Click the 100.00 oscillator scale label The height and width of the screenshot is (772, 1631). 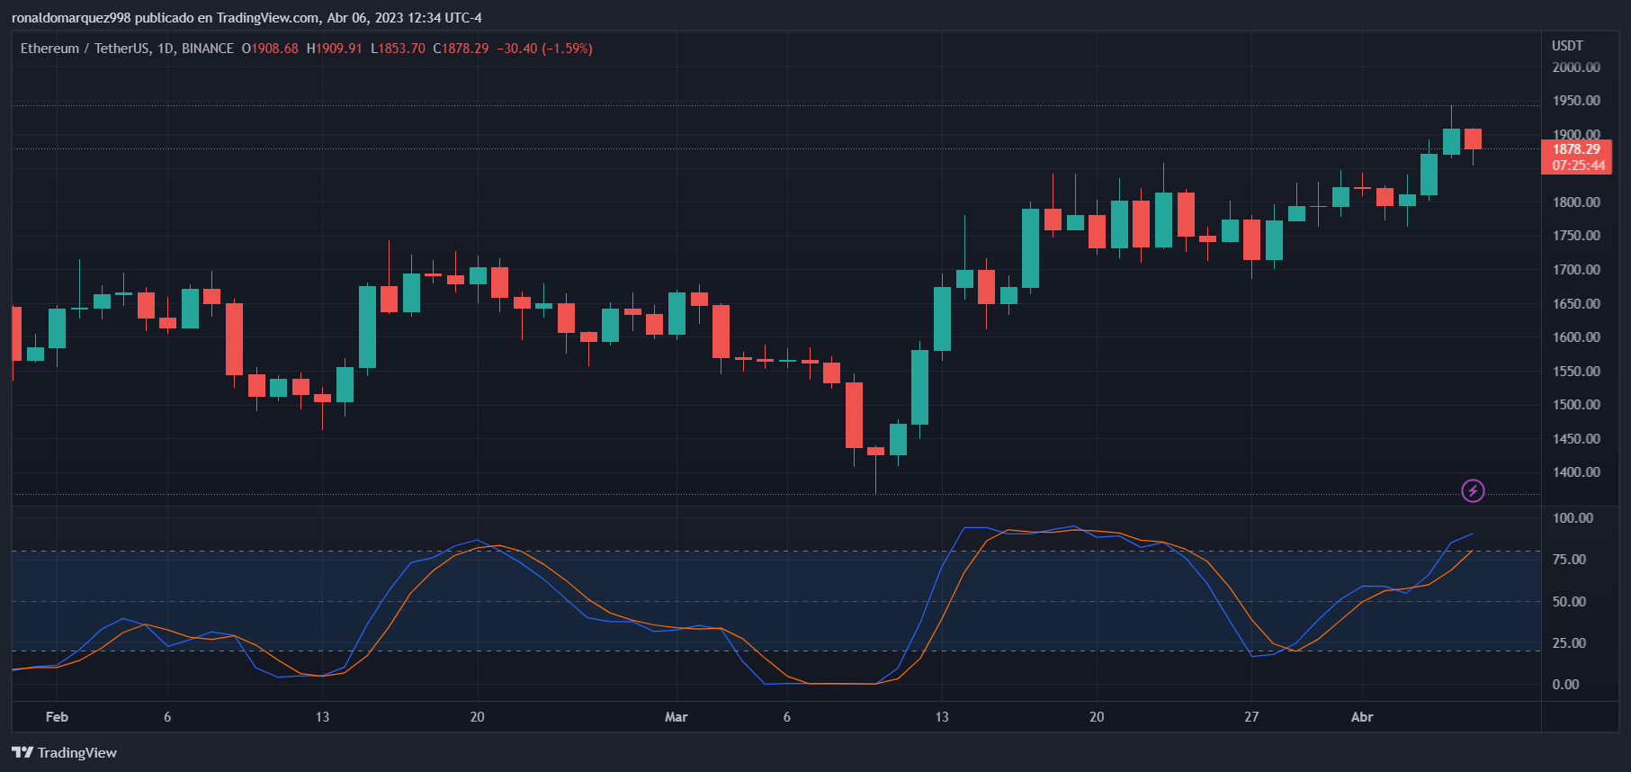[x=1573, y=518]
